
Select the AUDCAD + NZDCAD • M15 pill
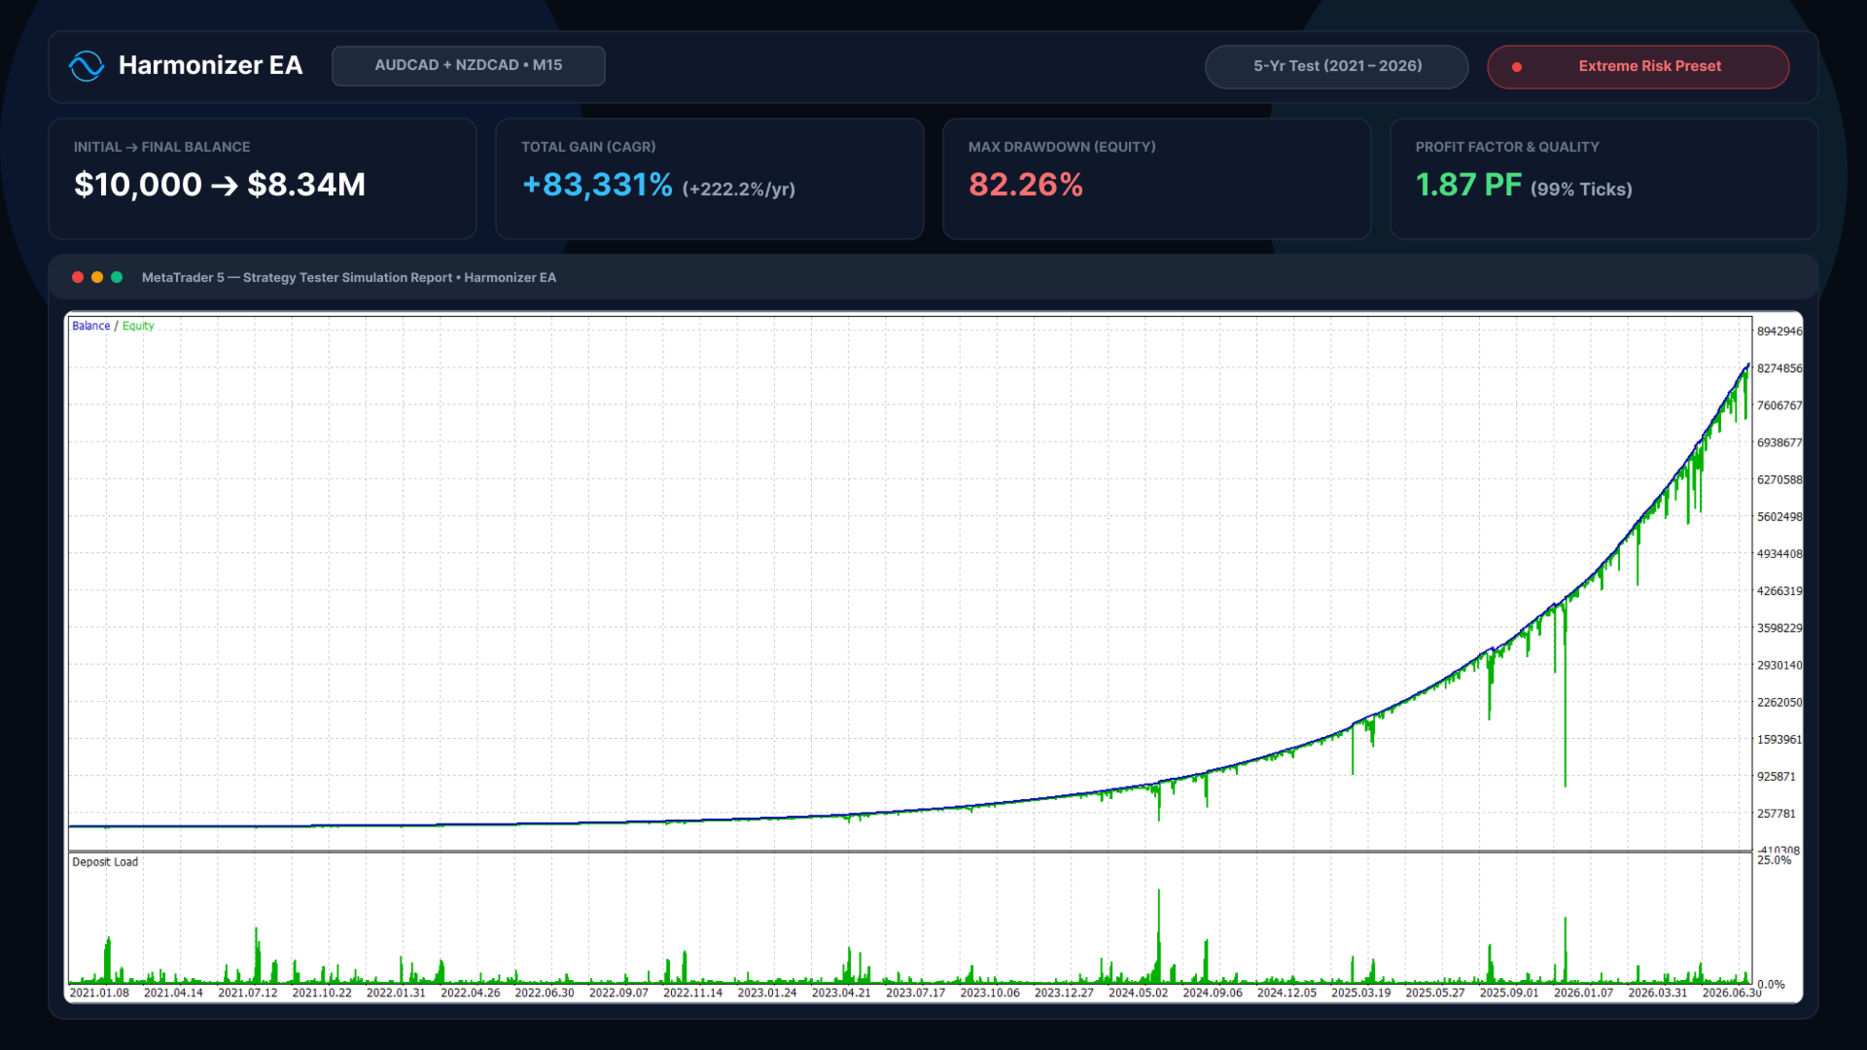click(469, 66)
